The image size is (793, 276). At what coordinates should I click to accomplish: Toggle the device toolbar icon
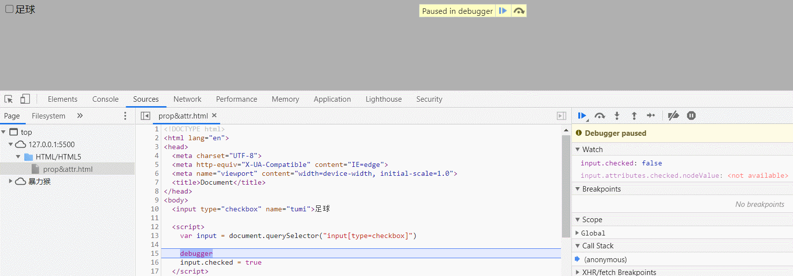[x=25, y=99]
